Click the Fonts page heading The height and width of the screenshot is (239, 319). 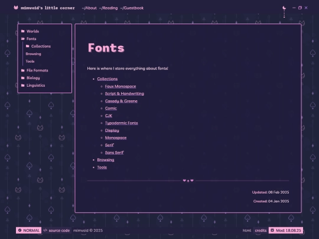pyautogui.click(x=106, y=48)
